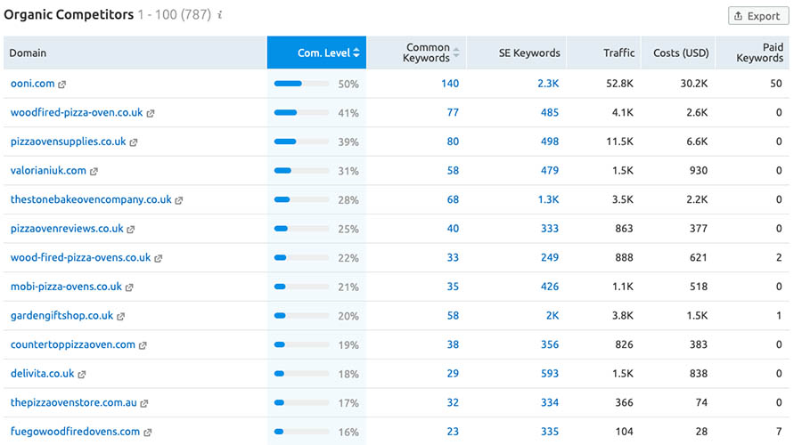
Task: Open the delivita.co.uk domain link
Action: (43, 374)
